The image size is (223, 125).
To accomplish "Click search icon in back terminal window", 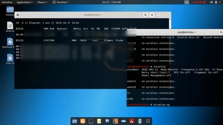I will point(145,15).
